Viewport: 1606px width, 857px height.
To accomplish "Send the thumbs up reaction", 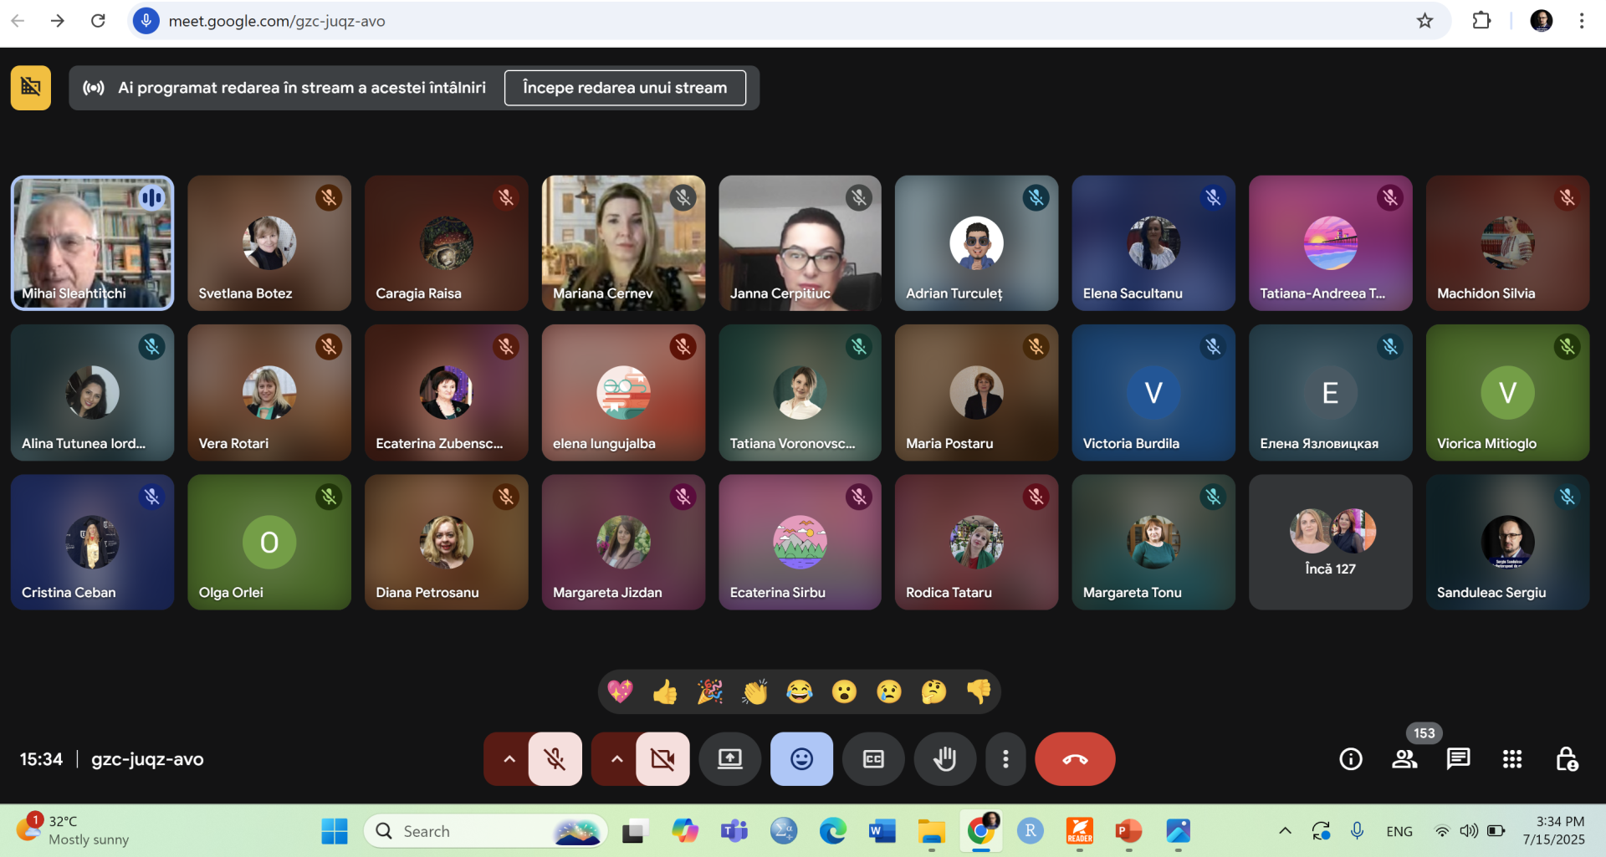I will coord(665,692).
